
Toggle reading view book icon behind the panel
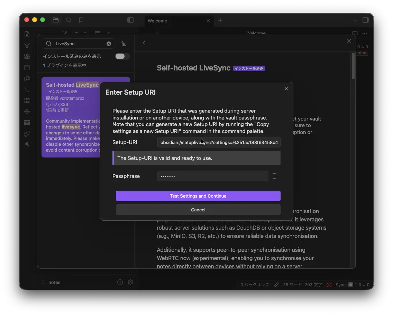[x=355, y=33]
